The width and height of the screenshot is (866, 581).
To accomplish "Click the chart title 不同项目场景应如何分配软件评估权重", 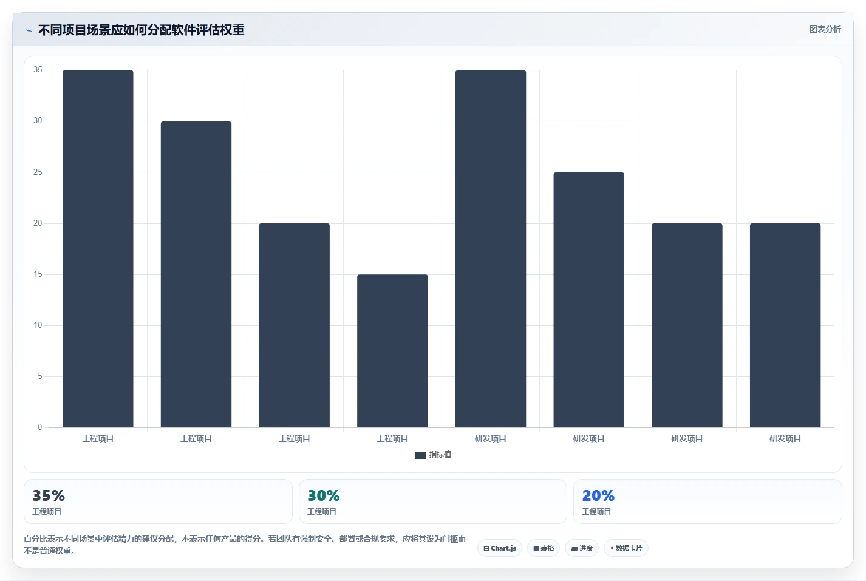I will [141, 30].
